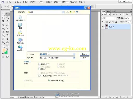Image resolution: width=133 pixels, height=99 pixels.
Task: Click the help question-mark button on dialog
Action: (x=85, y=8)
